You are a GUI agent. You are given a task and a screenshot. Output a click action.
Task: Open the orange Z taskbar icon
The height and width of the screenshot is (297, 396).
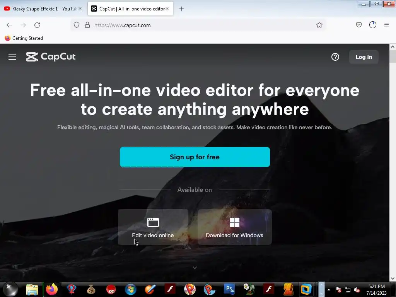point(288,289)
